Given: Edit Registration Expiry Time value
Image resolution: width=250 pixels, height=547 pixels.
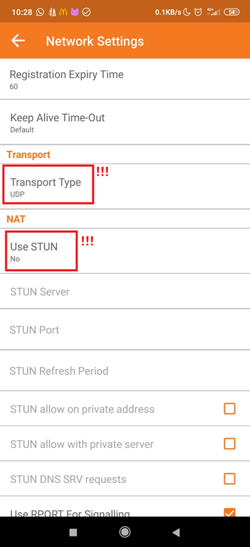Looking at the screenshot, I should (x=125, y=79).
